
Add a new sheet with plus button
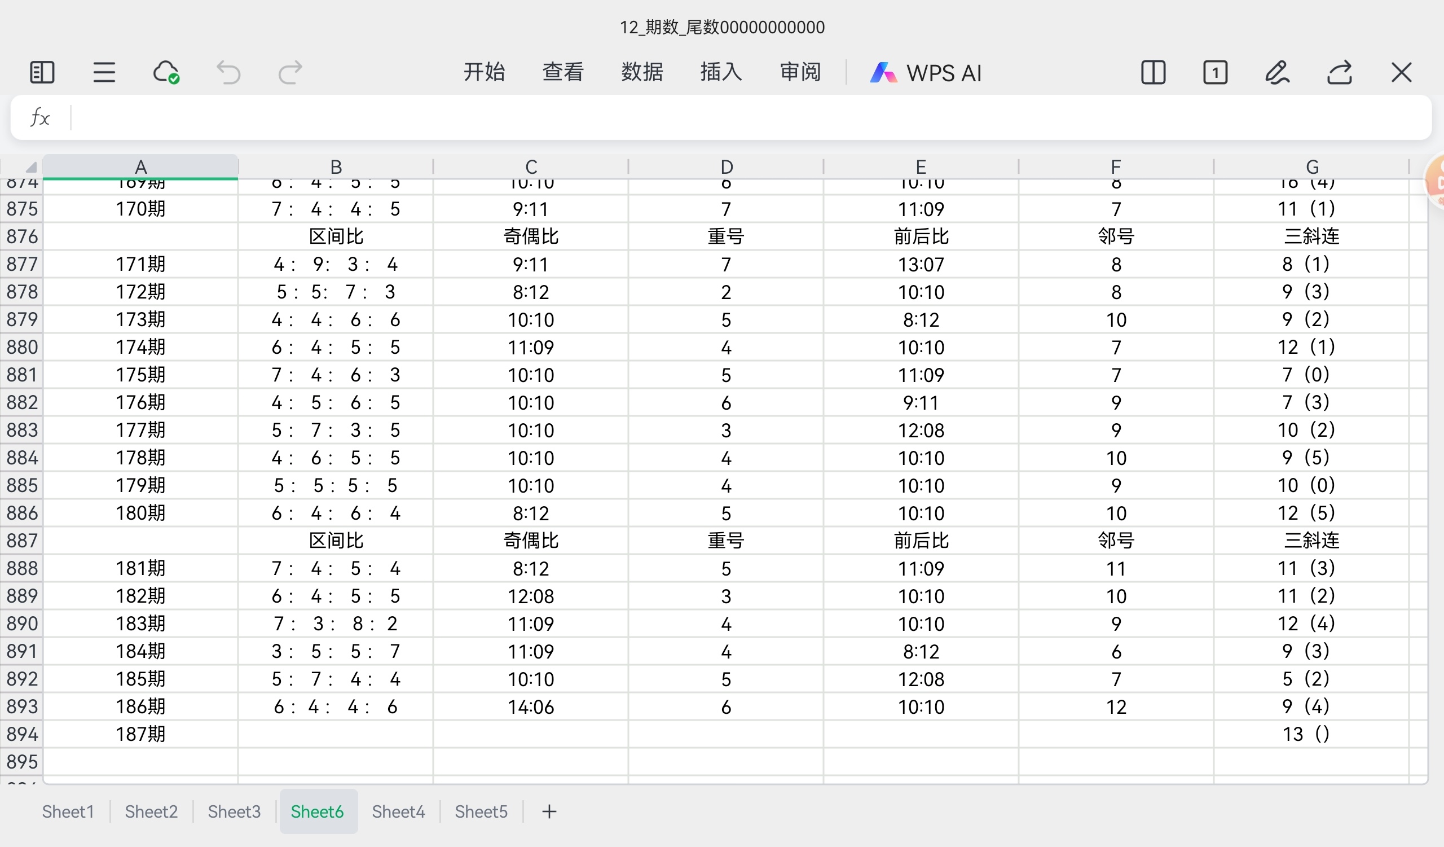pos(549,811)
